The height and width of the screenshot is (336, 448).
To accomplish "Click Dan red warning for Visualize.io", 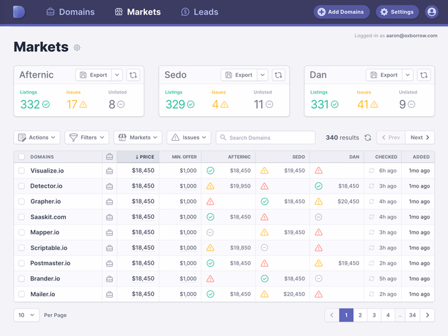I will click(319, 170).
